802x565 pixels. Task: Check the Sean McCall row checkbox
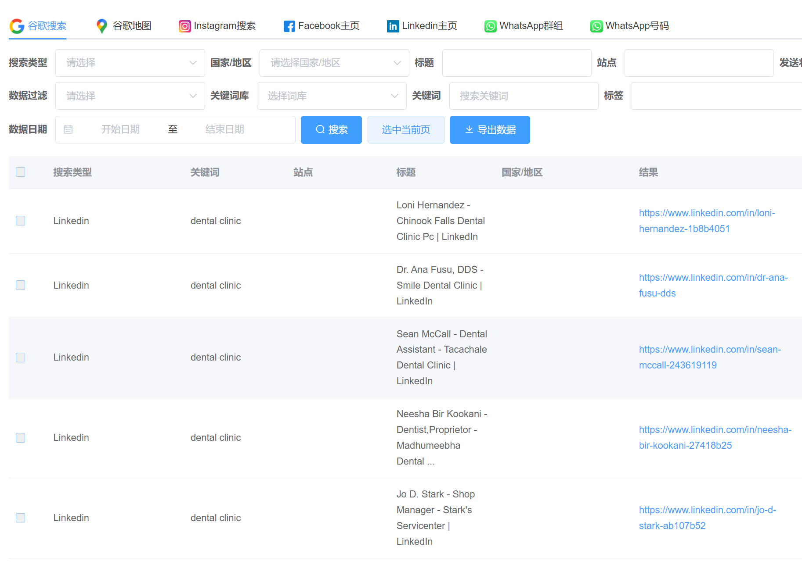click(x=21, y=358)
